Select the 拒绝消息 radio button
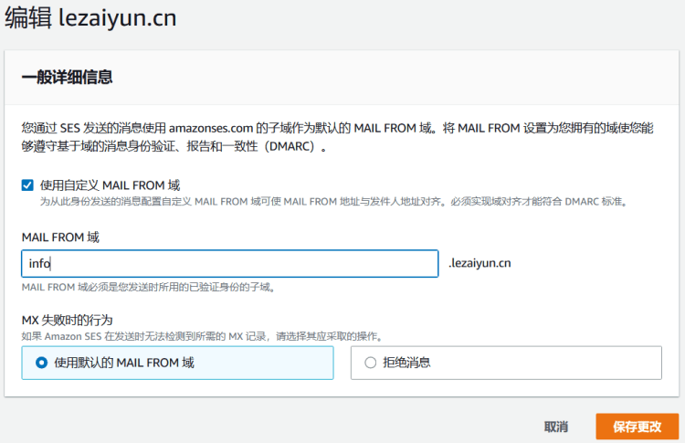 370,363
